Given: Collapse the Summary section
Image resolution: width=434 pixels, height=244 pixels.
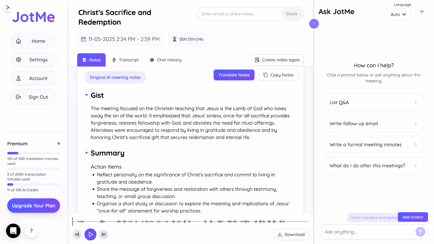Looking at the screenshot, I should [86, 153].
